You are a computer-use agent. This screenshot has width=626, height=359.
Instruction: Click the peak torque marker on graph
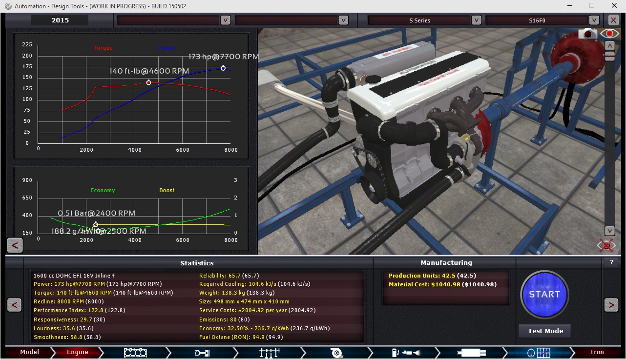[148, 82]
